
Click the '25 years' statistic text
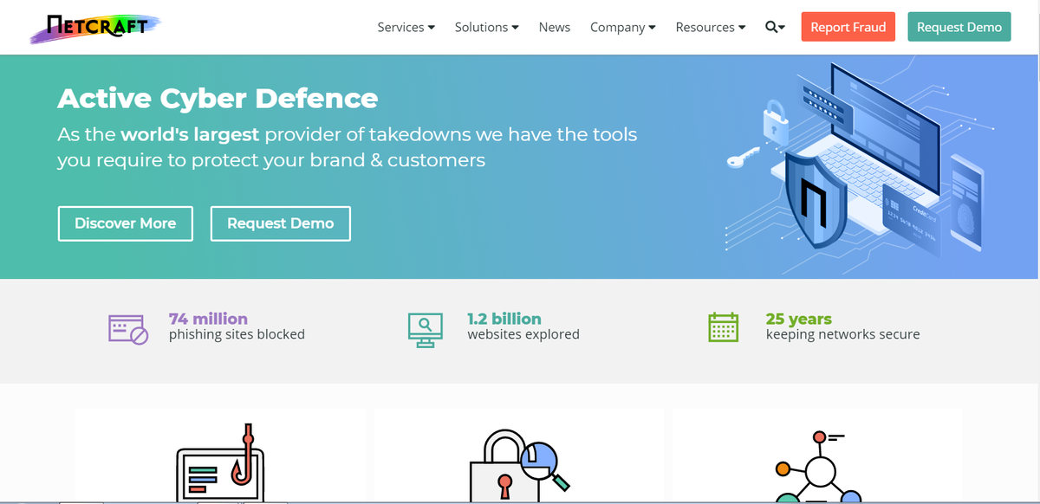(x=799, y=319)
